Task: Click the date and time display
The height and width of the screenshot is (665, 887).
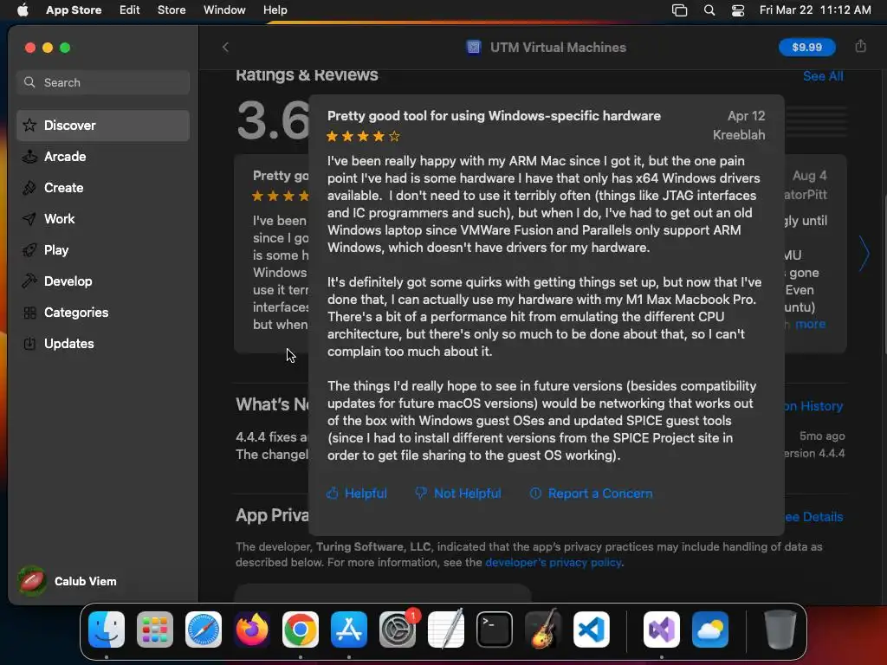Action: coord(815,10)
